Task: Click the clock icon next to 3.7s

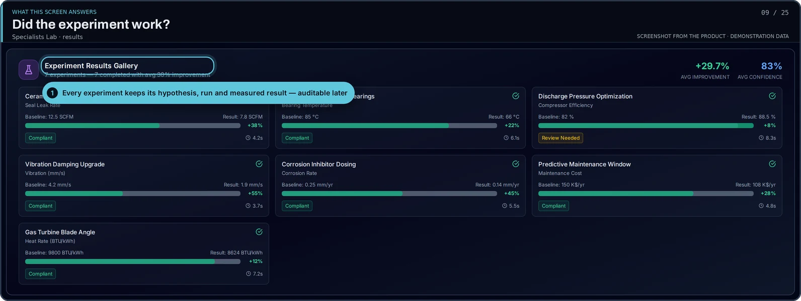Action: 248,205
